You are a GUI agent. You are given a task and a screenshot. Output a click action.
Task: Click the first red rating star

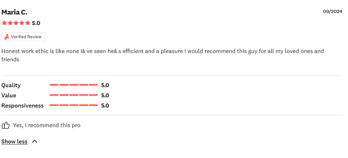click(4, 23)
